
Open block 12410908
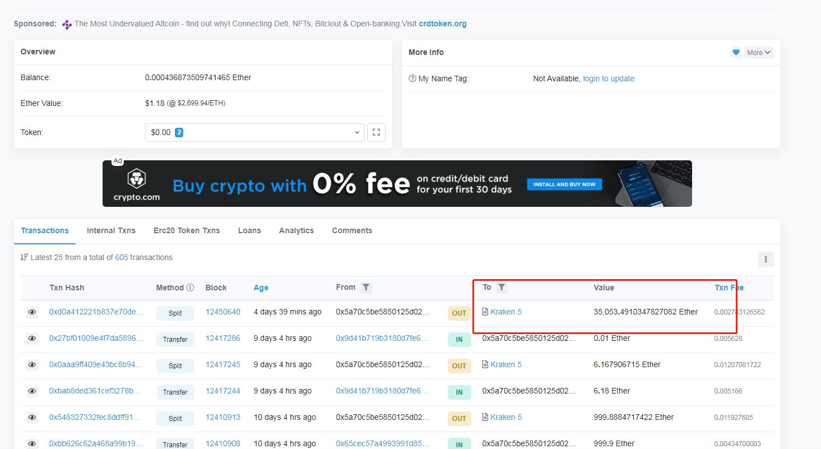click(223, 444)
